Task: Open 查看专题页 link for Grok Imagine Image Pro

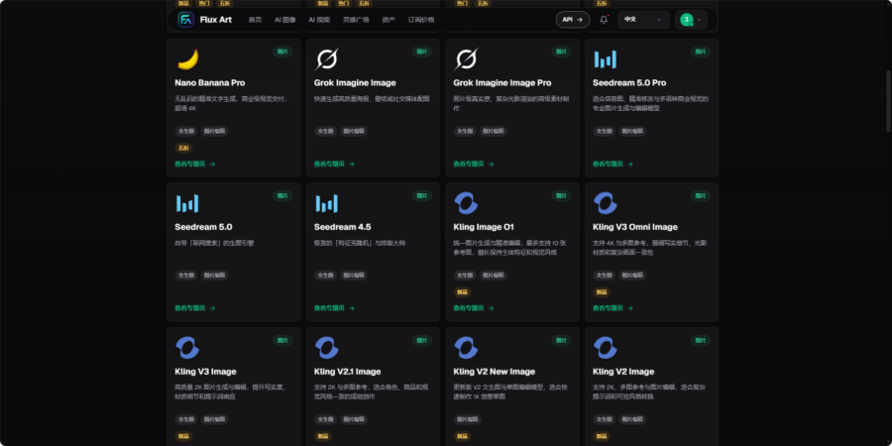Action: pyautogui.click(x=474, y=164)
